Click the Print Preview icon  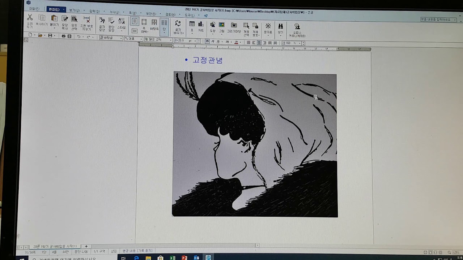click(x=69, y=36)
